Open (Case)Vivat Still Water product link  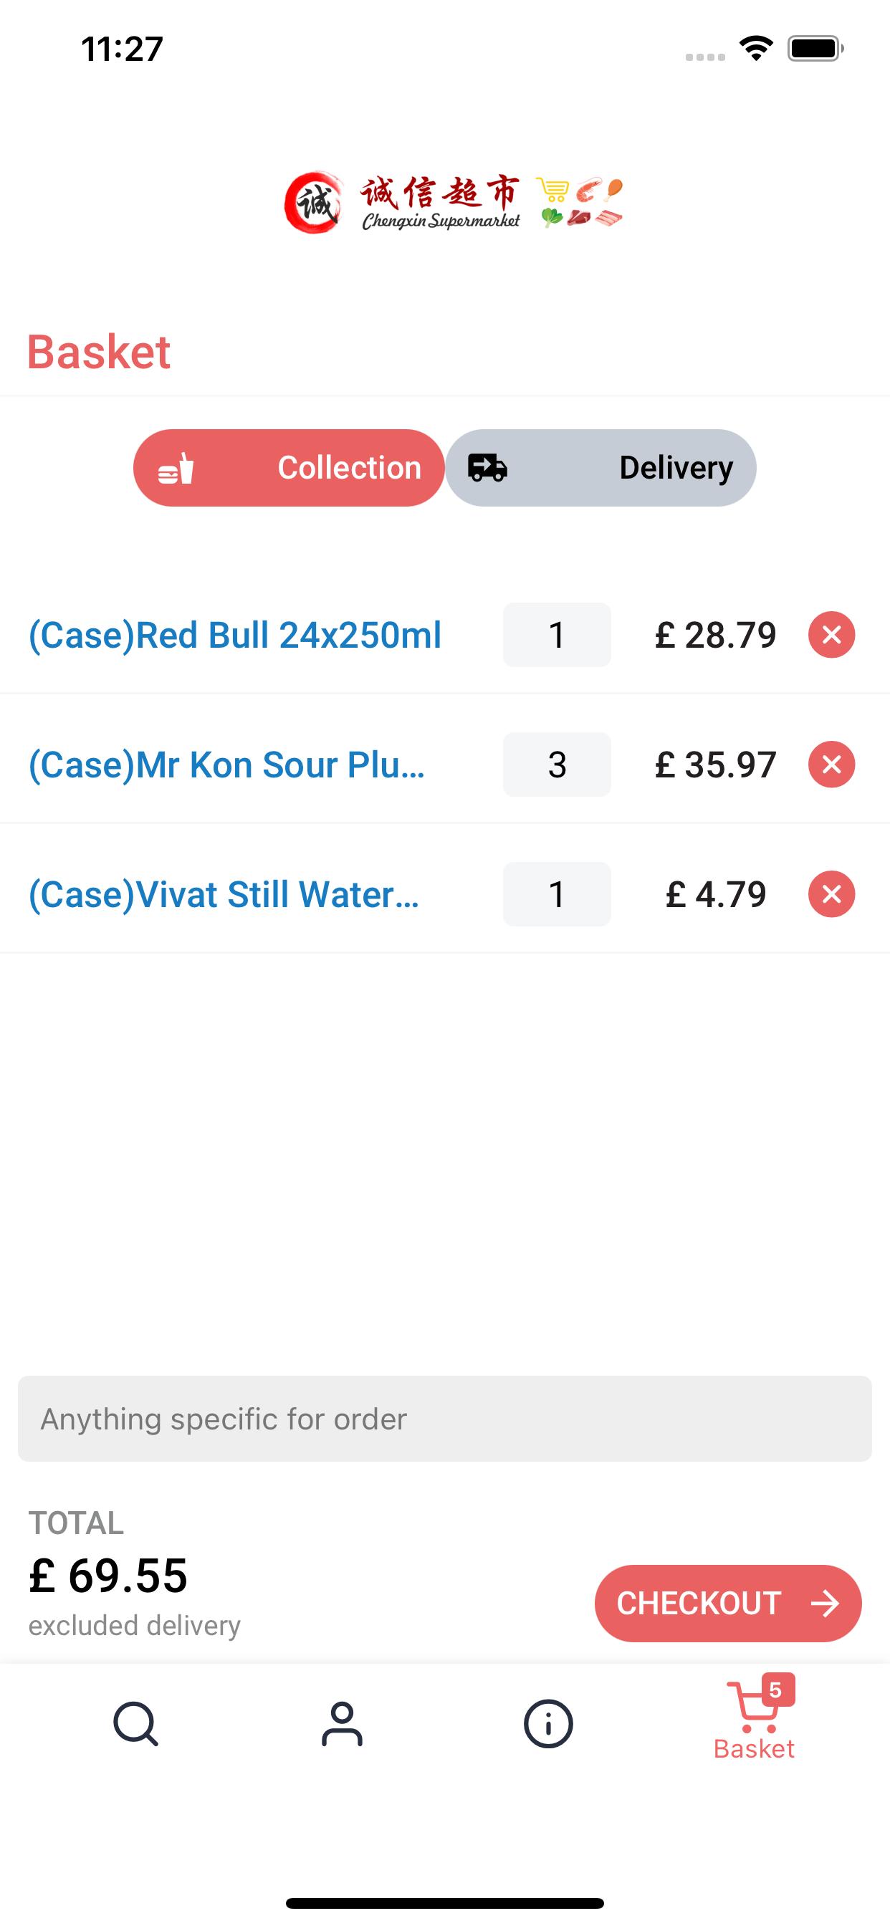pyautogui.click(x=224, y=895)
